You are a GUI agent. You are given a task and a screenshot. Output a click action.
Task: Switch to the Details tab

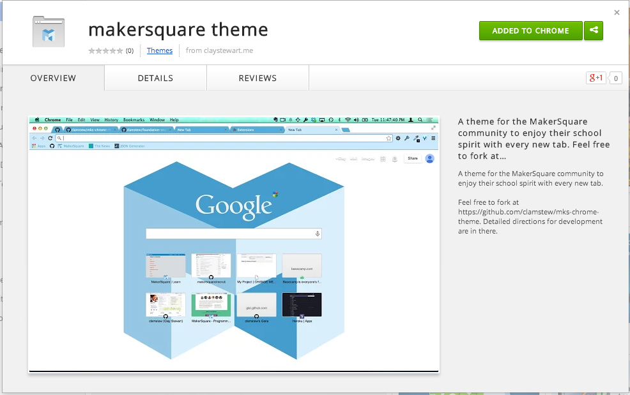click(155, 78)
